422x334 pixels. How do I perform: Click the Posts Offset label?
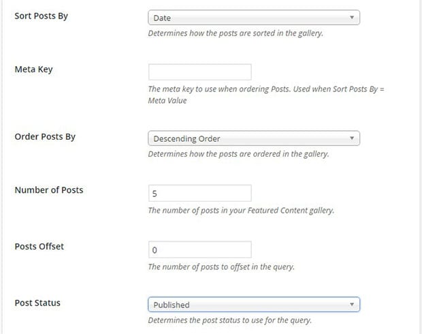(x=39, y=246)
